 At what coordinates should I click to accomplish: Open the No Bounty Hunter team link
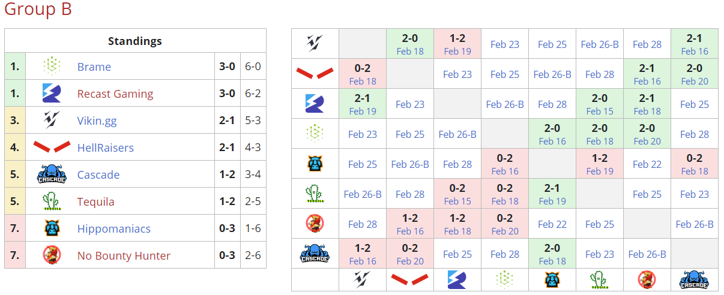[x=124, y=255]
